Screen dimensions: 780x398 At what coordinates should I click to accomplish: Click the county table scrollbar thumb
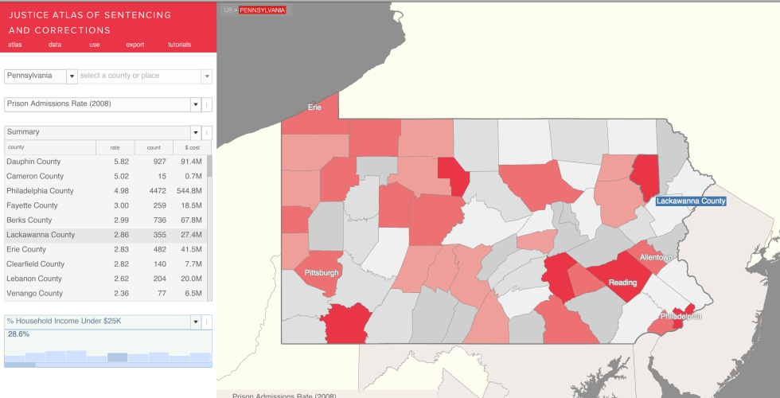[x=210, y=166]
